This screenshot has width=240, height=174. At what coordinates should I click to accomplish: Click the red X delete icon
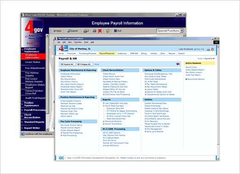pyautogui.click(x=100, y=31)
